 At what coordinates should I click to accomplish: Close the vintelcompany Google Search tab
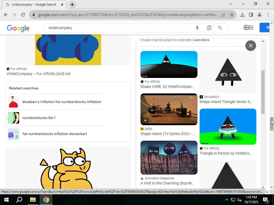pos(62,5)
